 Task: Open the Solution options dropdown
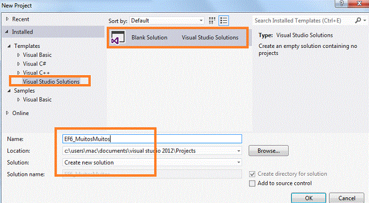(239, 163)
